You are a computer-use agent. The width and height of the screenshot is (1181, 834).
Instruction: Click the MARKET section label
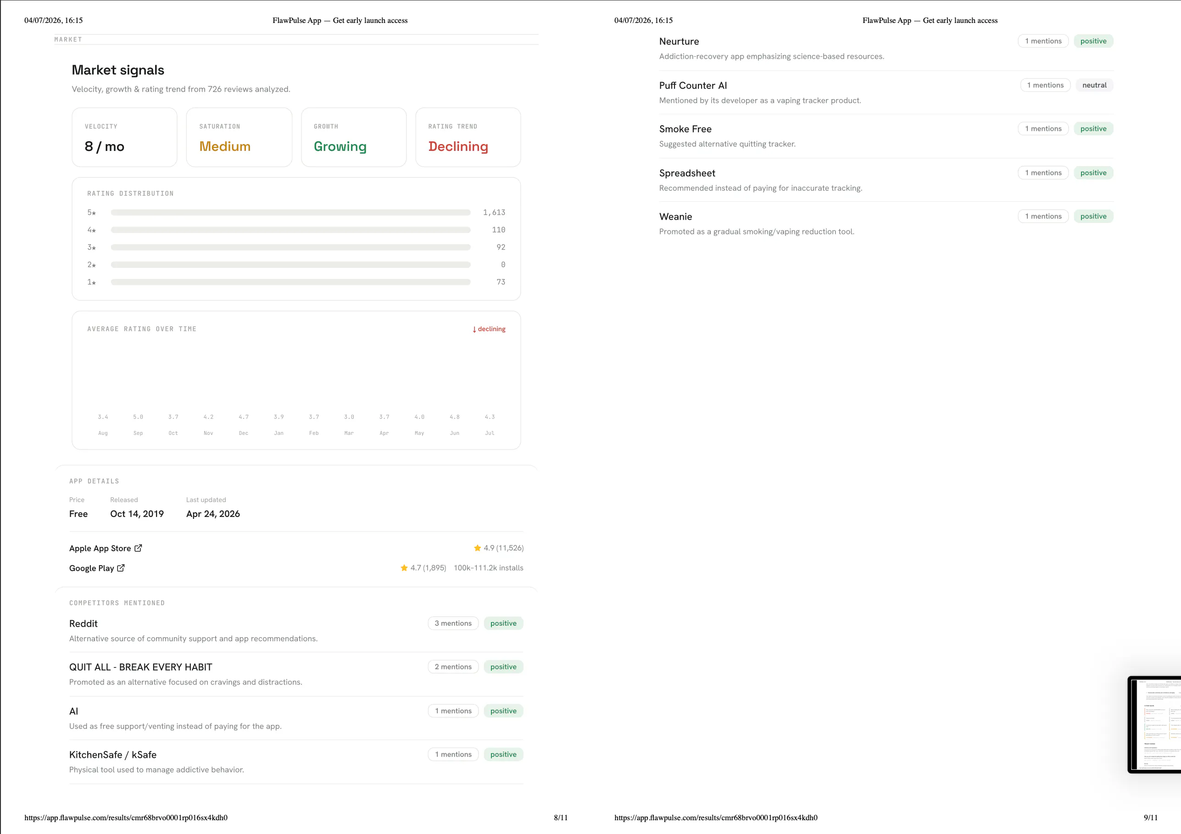[x=68, y=39]
